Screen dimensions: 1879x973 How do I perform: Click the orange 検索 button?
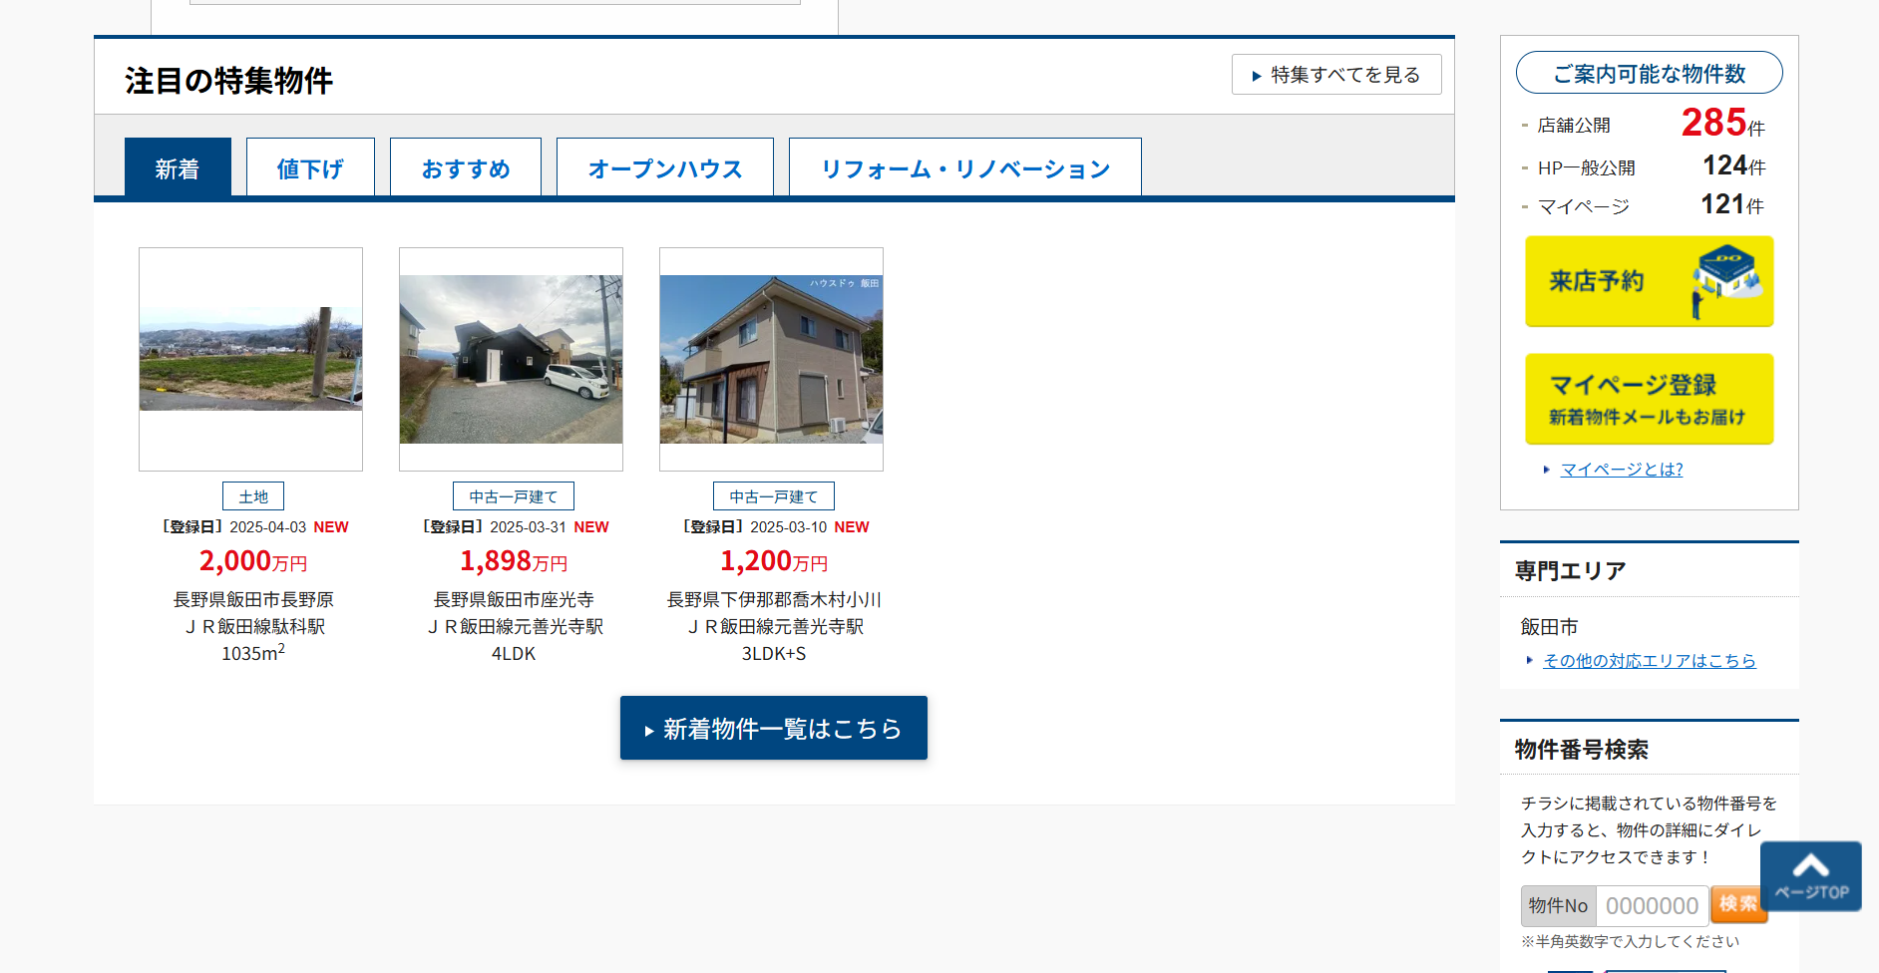pyautogui.click(x=1738, y=904)
